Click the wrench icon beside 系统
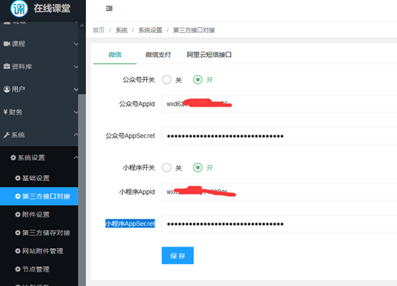 pyautogui.click(x=6, y=135)
